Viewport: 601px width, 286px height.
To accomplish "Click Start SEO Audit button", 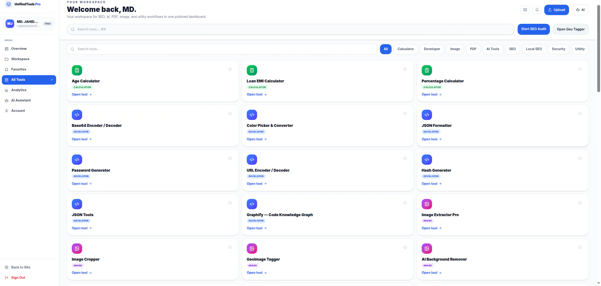I will tap(534, 29).
